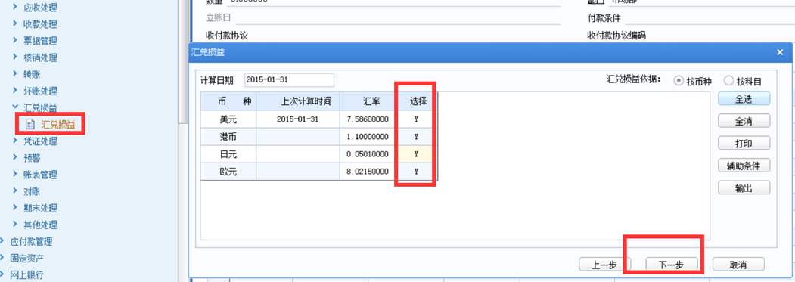Expand the 坏账处理 tree node
Screen dimensions: 795x282
pyautogui.click(x=16, y=91)
